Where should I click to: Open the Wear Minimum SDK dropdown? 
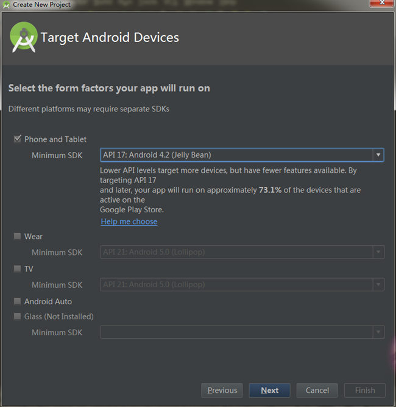[x=242, y=252]
